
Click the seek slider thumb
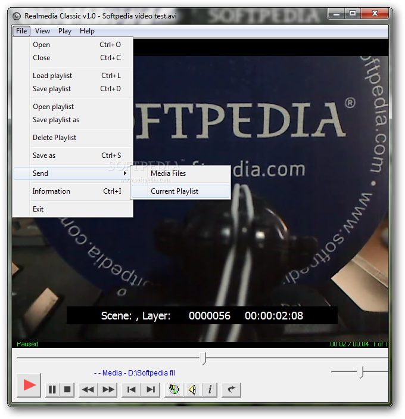tap(204, 358)
